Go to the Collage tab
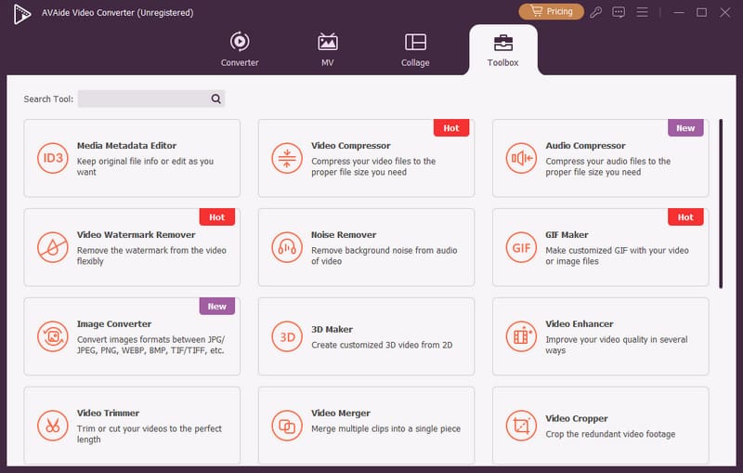 (415, 49)
